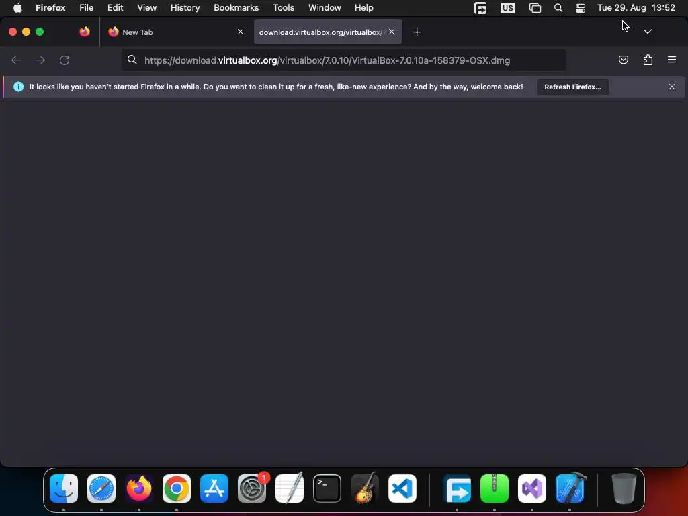This screenshot has height=516, width=688.
Task: Open the Extensions puzzle icon
Action: tap(648, 60)
